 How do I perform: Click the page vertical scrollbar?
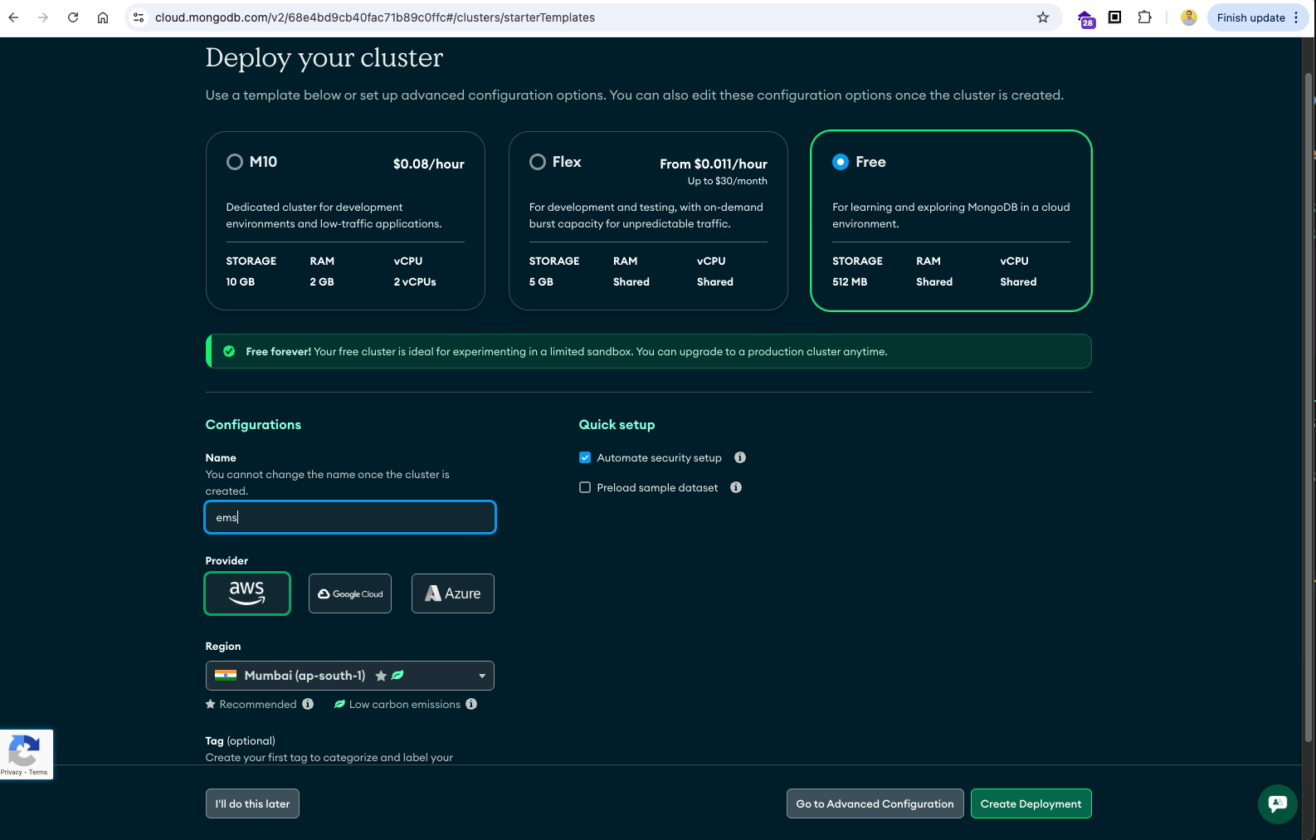click(x=1309, y=407)
